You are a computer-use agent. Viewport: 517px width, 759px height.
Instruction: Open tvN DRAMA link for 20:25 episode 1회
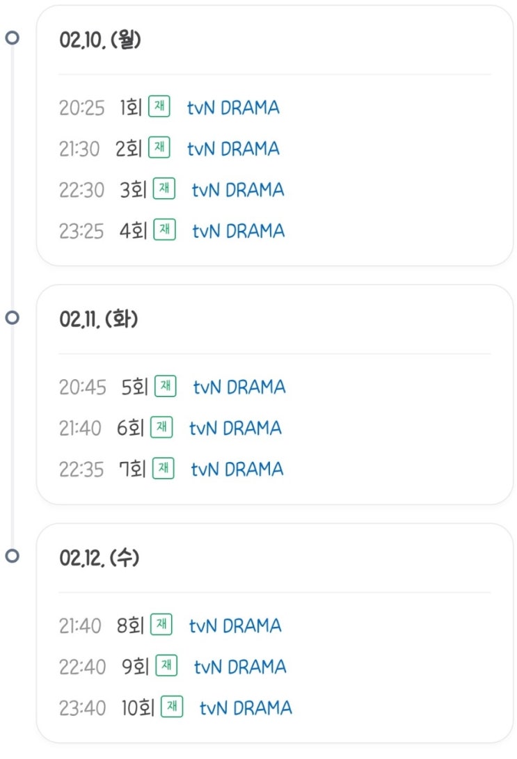[233, 108]
